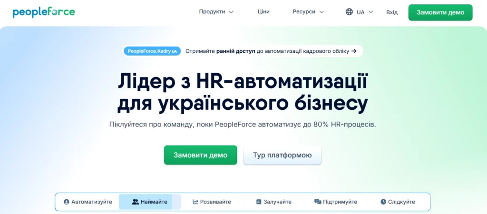Open the Ресурси navigation menu

(308, 12)
